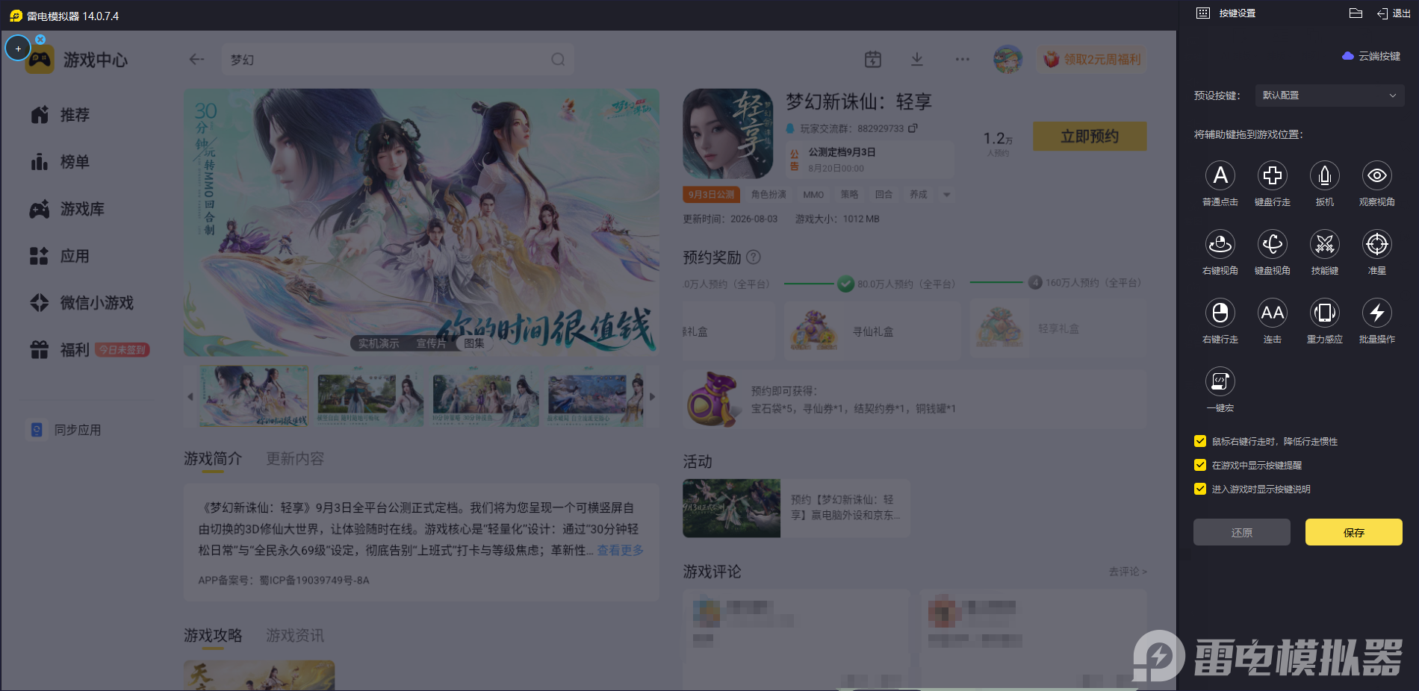1419x691 pixels.
Task: Open the three-dot more menu
Action: [963, 60]
